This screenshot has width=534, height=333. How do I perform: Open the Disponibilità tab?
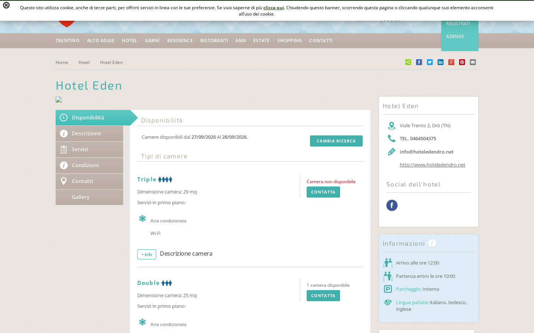[93, 118]
